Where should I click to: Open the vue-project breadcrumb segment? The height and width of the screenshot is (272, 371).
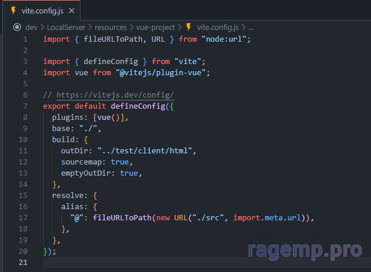(155, 28)
